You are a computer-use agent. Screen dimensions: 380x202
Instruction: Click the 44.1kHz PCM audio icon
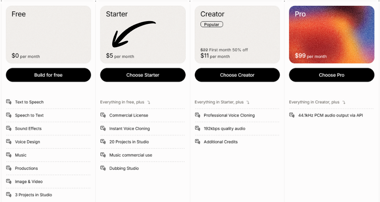point(292,115)
